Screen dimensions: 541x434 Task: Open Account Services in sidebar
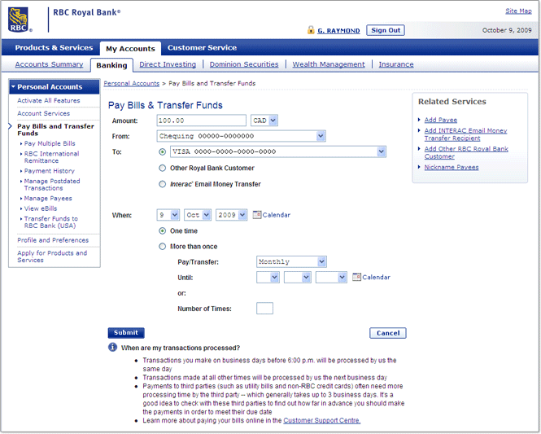click(43, 113)
